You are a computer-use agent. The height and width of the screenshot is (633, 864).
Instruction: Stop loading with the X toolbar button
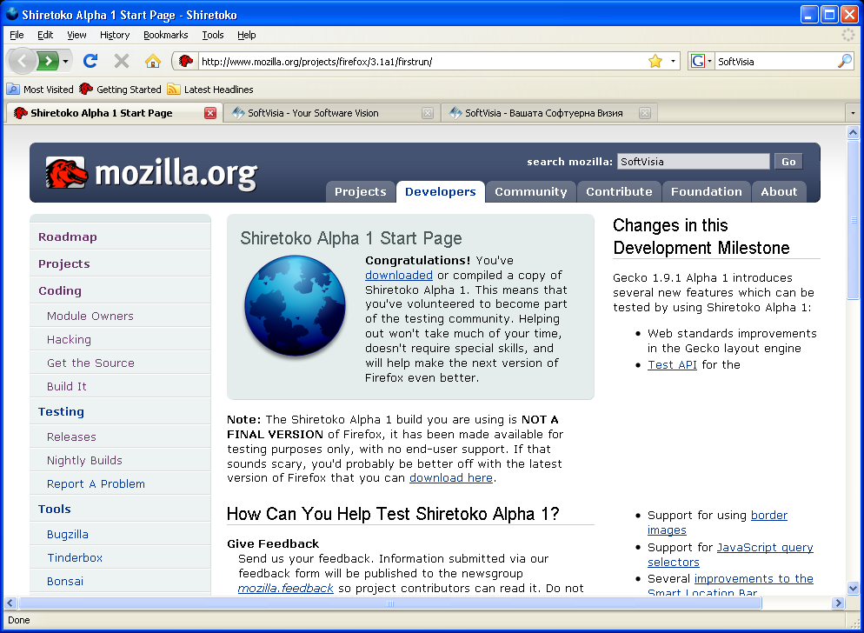121,61
